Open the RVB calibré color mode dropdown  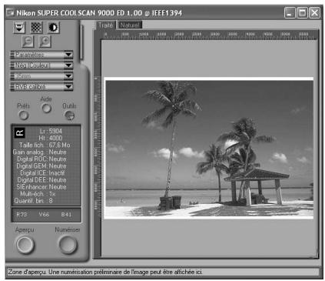pos(41,87)
